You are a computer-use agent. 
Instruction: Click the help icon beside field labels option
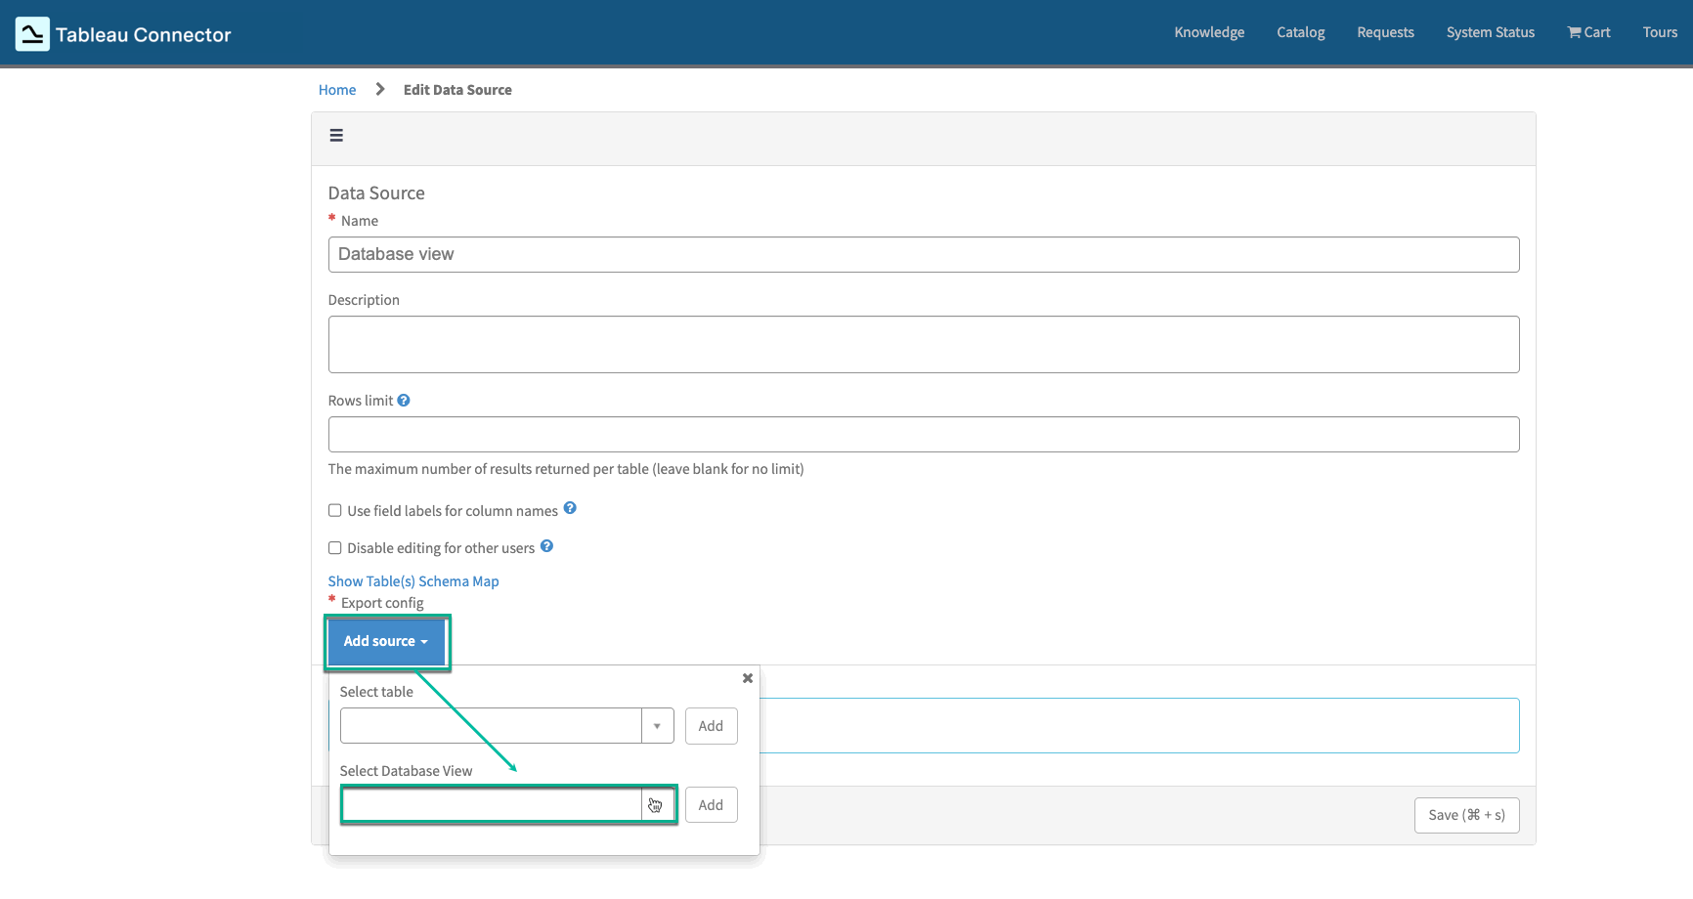569,509
